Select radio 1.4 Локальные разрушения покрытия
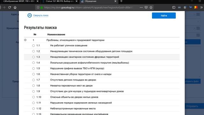 tap(33, 63)
